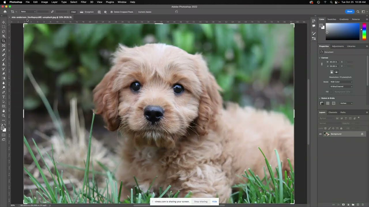Select the Move tool
Image resolution: width=369 pixels, height=207 pixels.
point(4,22)
